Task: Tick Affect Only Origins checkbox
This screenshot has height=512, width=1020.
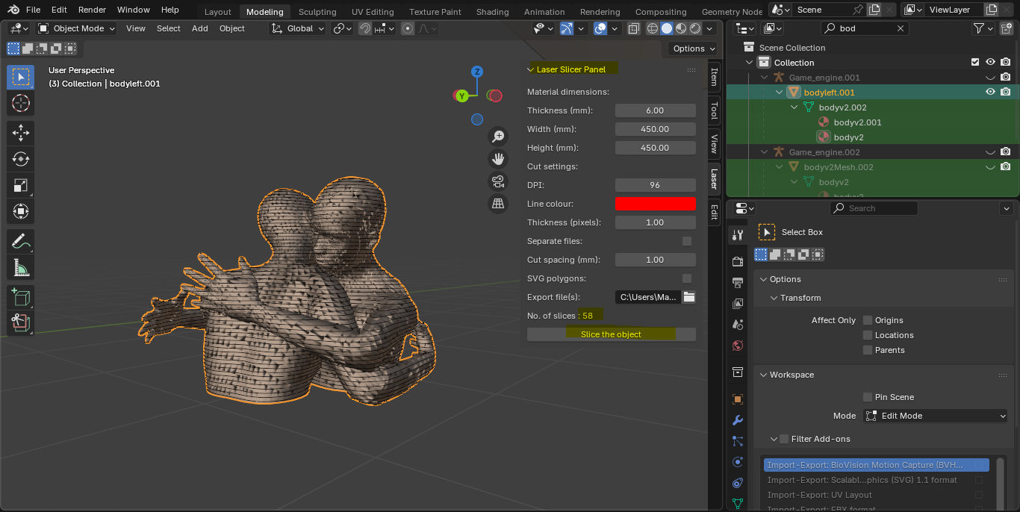Action: tap(868, 320)
